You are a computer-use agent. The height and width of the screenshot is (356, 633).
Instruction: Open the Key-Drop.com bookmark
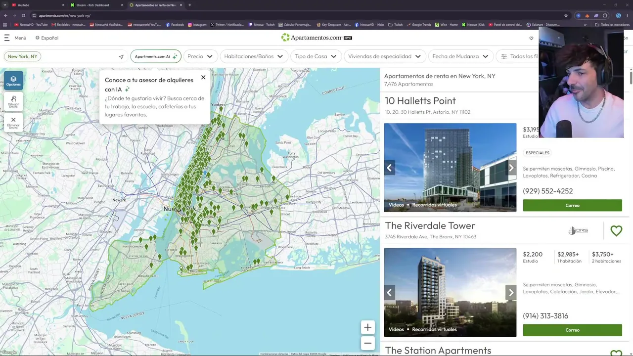[334, 25]
